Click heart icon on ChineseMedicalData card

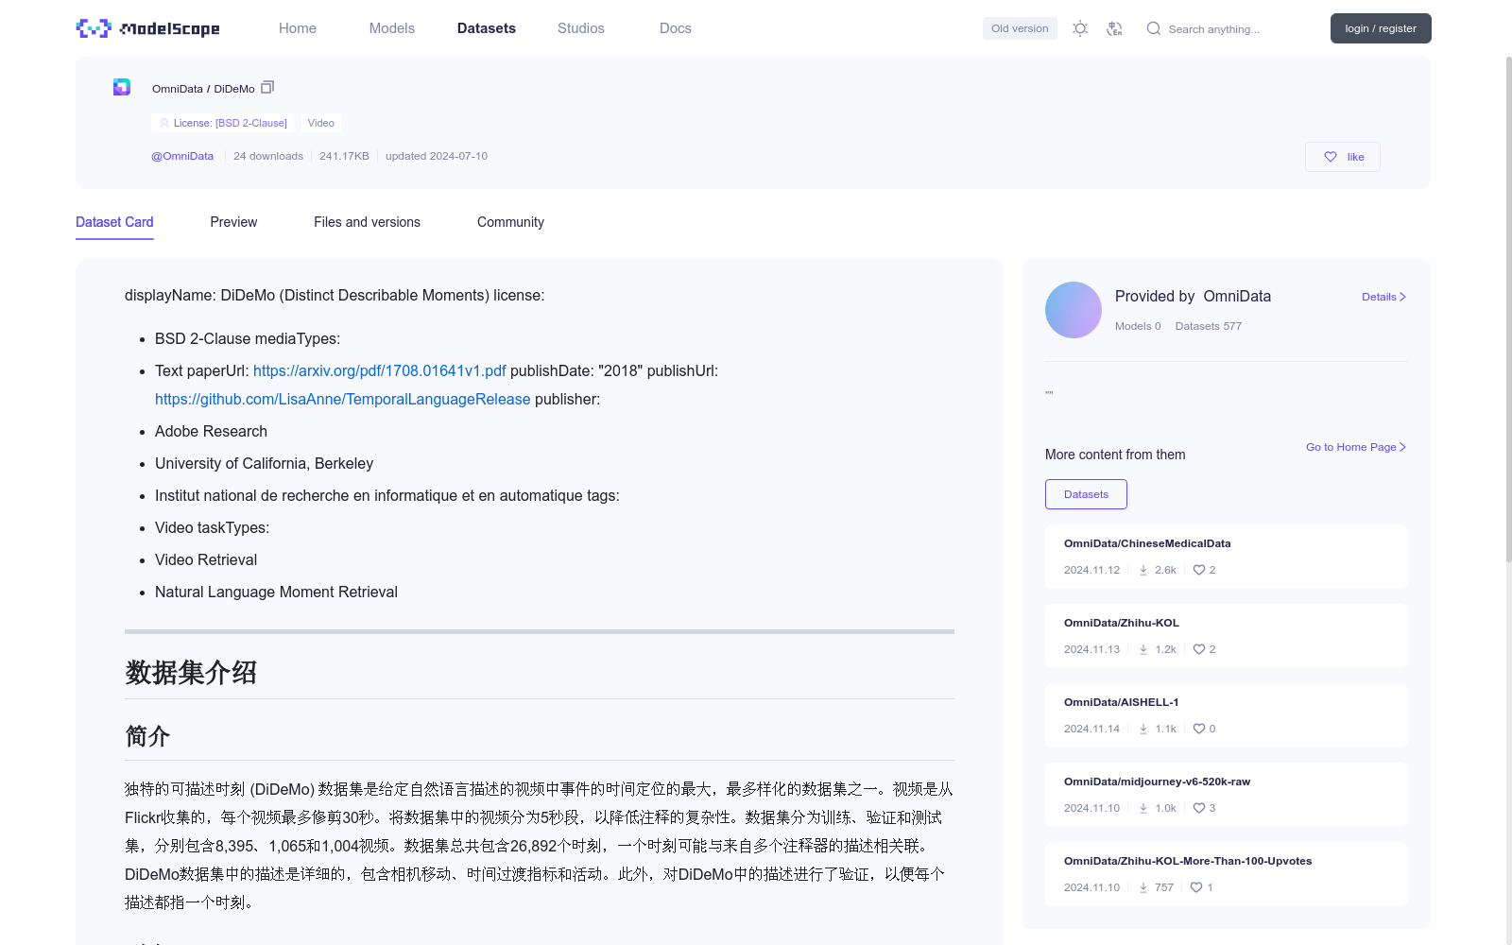[1199, 570]
